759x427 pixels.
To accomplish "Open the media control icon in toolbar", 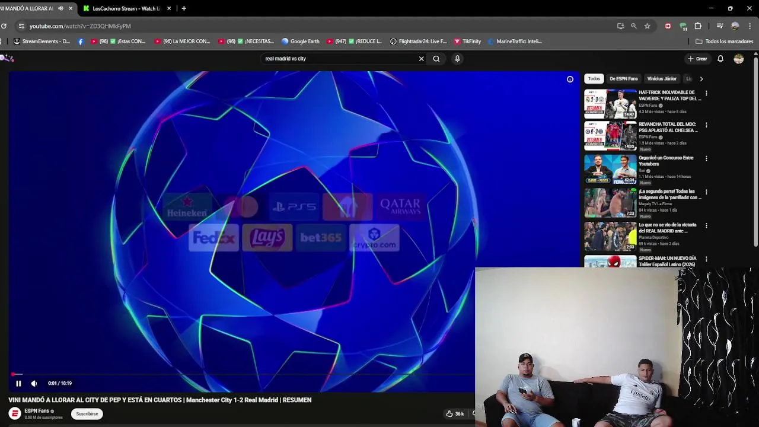I will [720, 26].
